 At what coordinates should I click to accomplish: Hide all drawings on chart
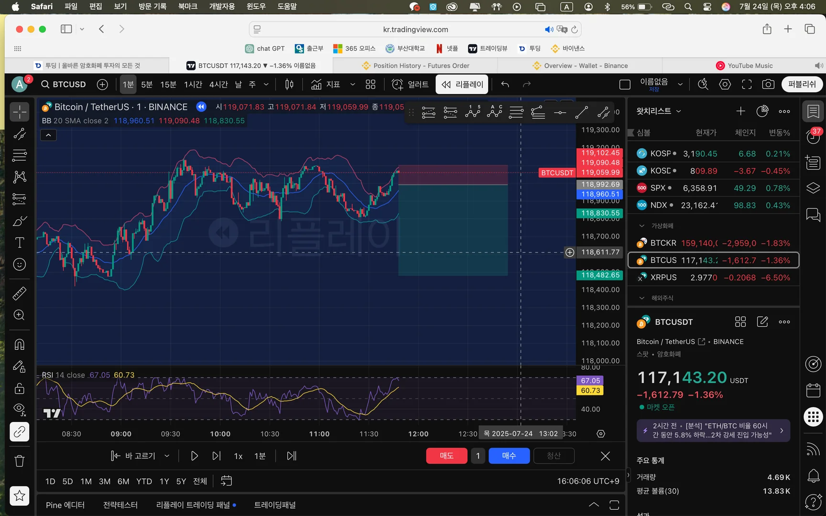(x=20, y=409)
